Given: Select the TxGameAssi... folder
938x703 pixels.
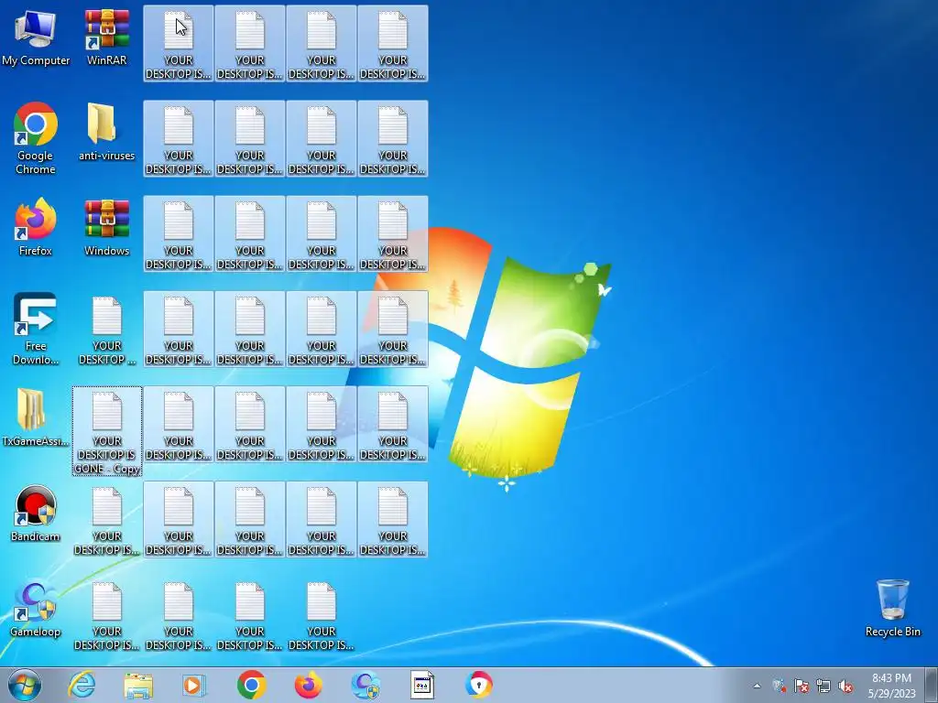Looking at the screenshot, I should click(36, 417).
